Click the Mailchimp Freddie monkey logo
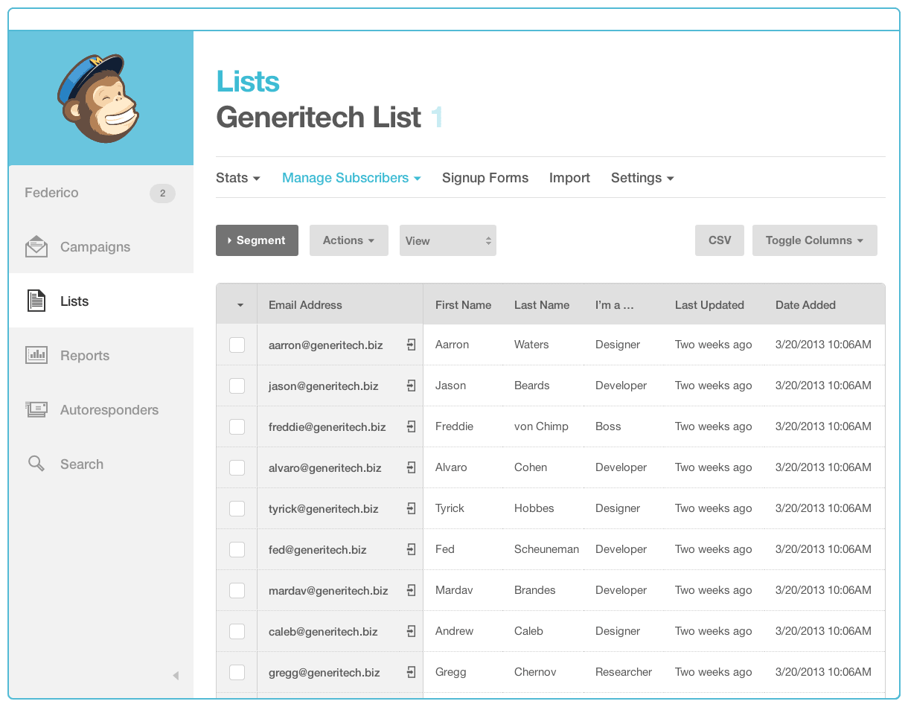Screen dimensions: 908x707 99,98
